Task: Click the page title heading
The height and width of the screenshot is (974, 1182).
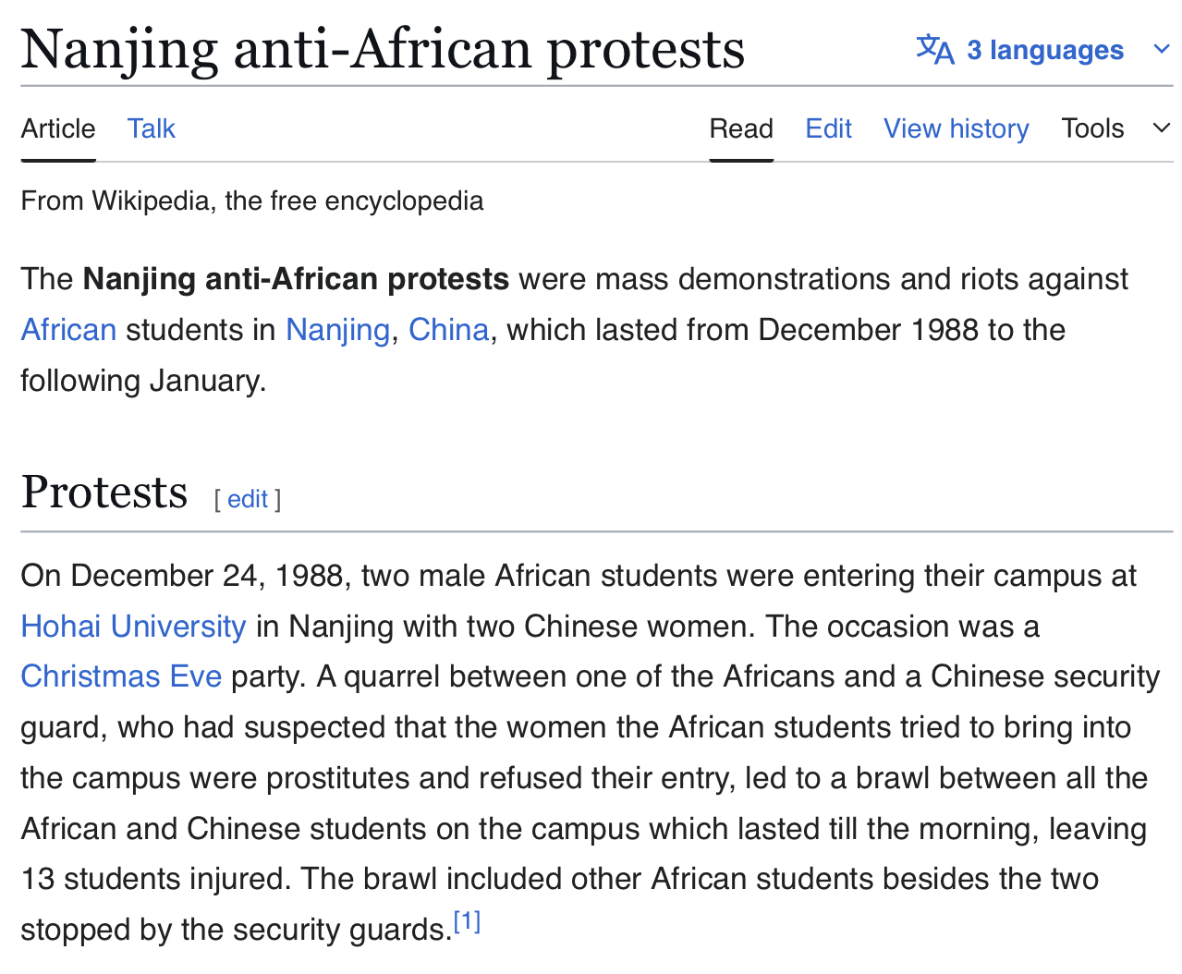Action: [383, 50]
